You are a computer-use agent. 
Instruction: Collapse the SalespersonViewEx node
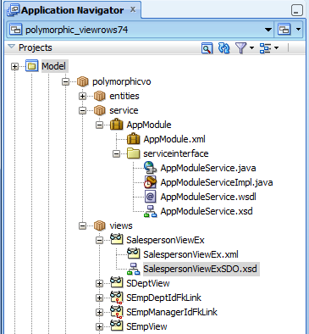[x=99, y=241]
